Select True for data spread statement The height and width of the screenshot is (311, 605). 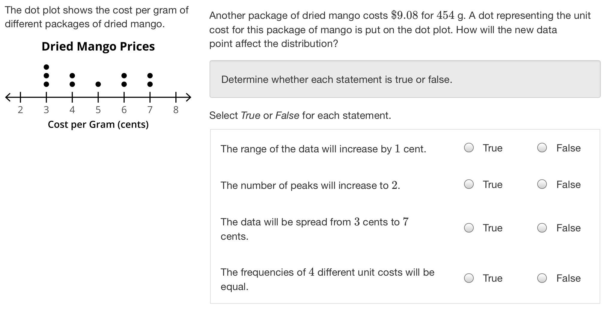(469, 228)
